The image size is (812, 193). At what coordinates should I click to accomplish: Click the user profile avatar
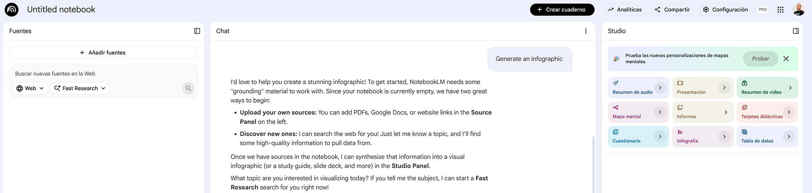[799, 10]
